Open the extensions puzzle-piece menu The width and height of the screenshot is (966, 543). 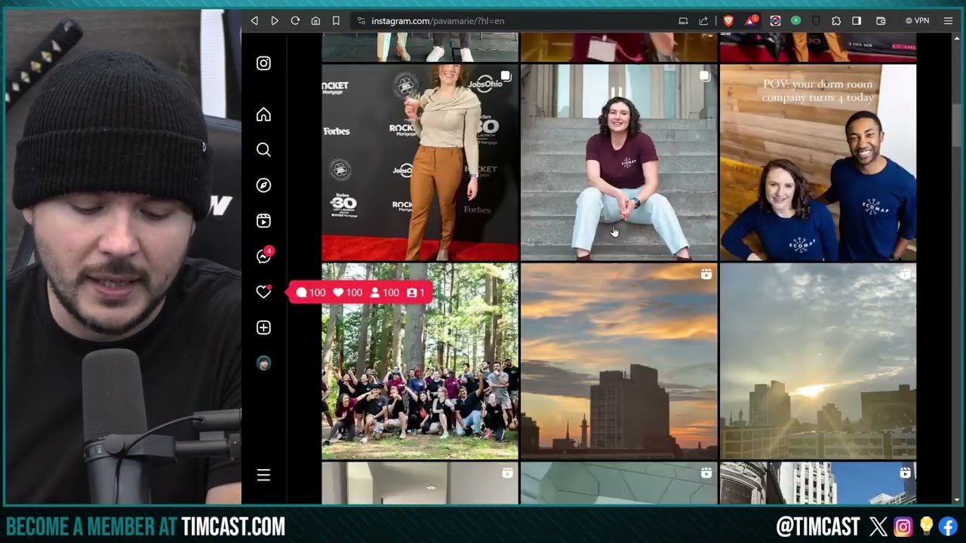click(836, 21)
